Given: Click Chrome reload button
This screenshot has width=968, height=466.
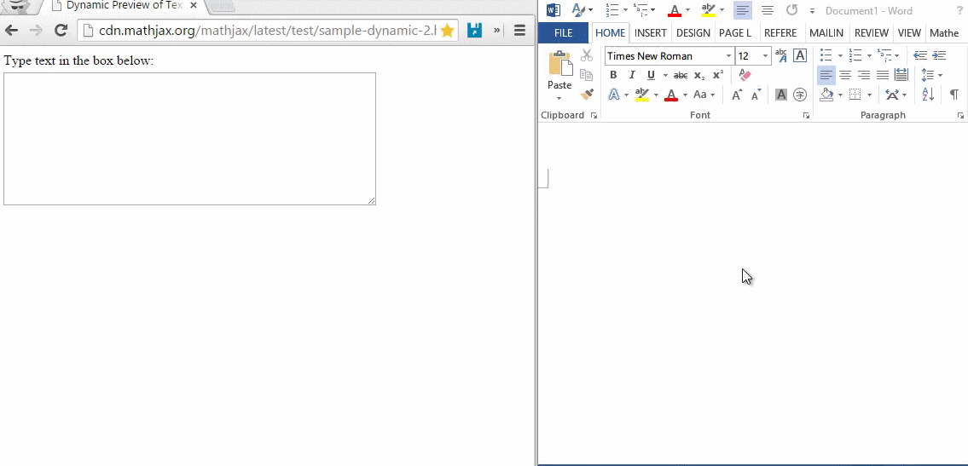Looking at the screenshot, I should (x=61, y=30).
